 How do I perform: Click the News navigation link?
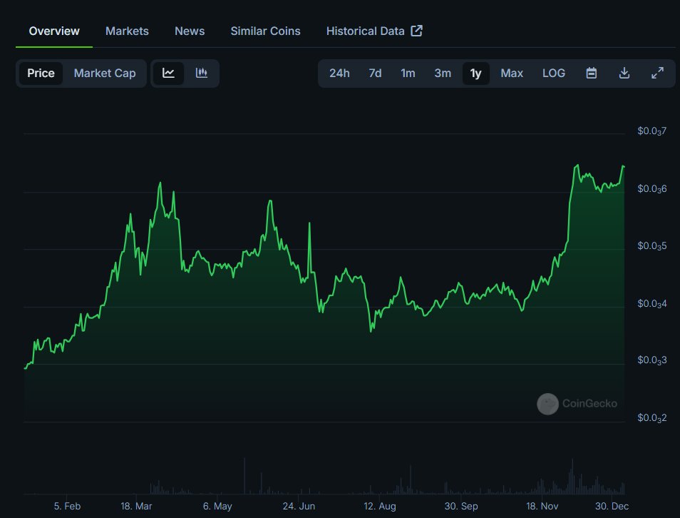coord(189,31)
